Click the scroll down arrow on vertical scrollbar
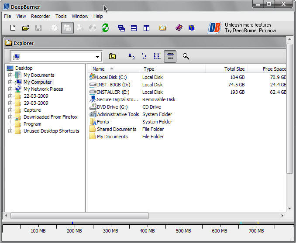 [x=289, y=209]
